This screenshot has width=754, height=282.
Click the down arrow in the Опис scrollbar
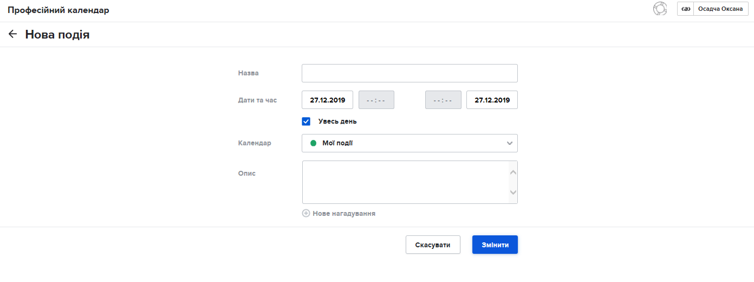click(x=513, y=192)
